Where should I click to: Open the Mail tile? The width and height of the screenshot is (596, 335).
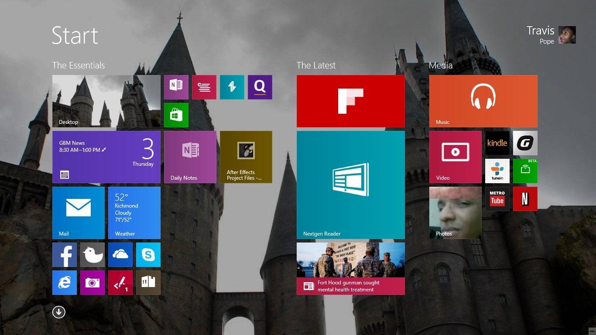(x=79, y=213)
